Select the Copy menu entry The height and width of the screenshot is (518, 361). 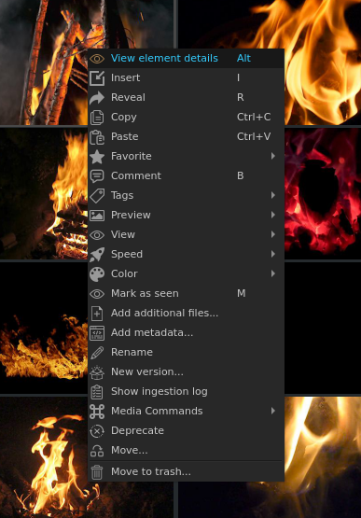point(186,117)
